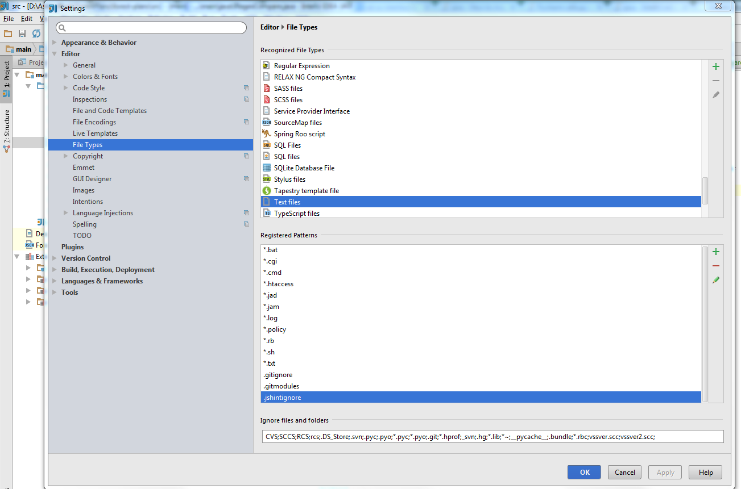Viewport: 741px width, 489px height.
Task: Expand the Code Style subsection
Action: tap(66, 88)
